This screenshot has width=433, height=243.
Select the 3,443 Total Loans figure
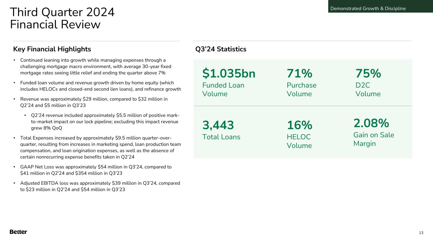218,126
